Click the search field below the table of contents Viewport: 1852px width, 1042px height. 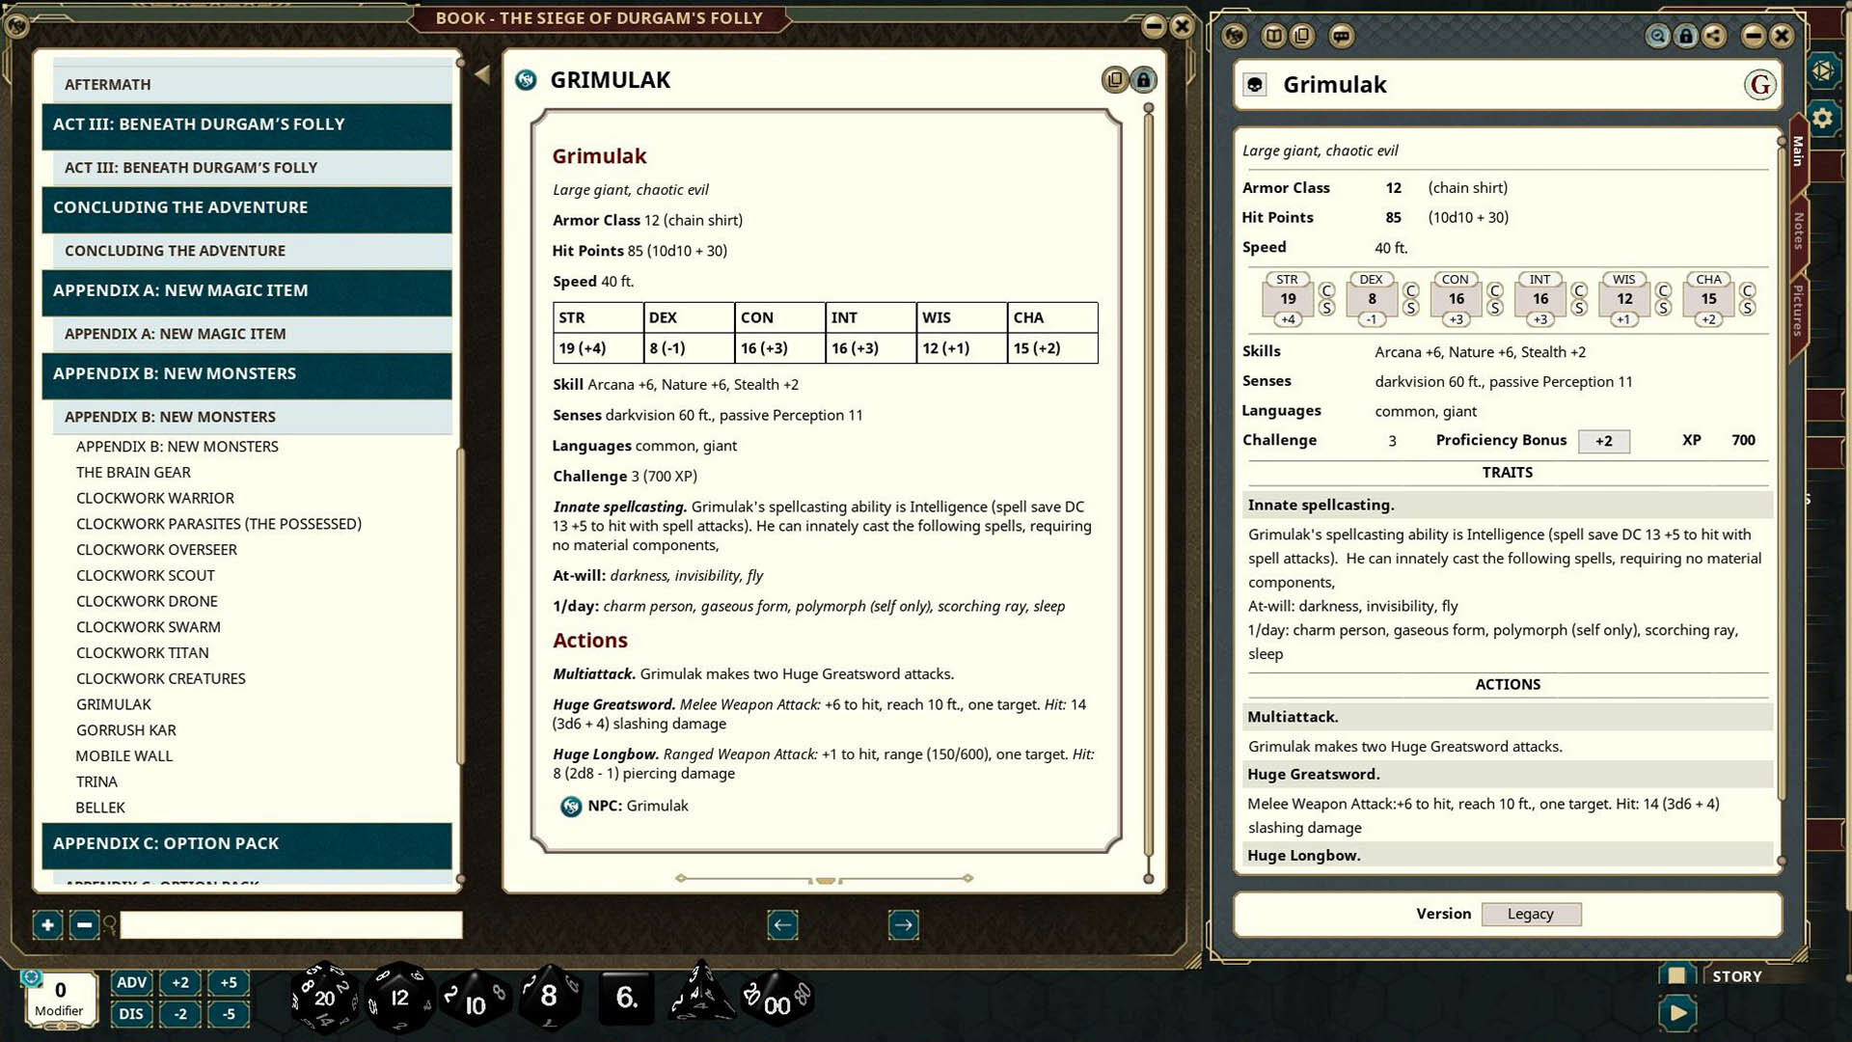click(x=287, y=924)
